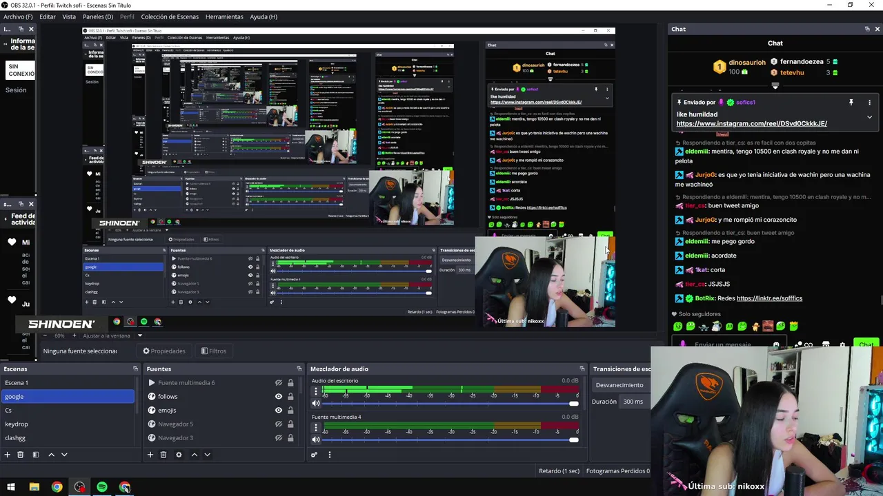Select the clashgg scene
Screen dimensions: 883x496
[68, 438]
